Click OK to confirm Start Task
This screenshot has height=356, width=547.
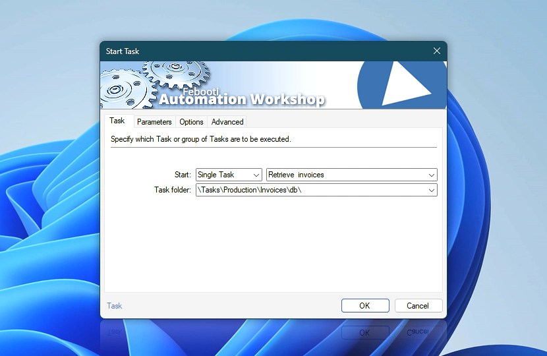[365, 306]
